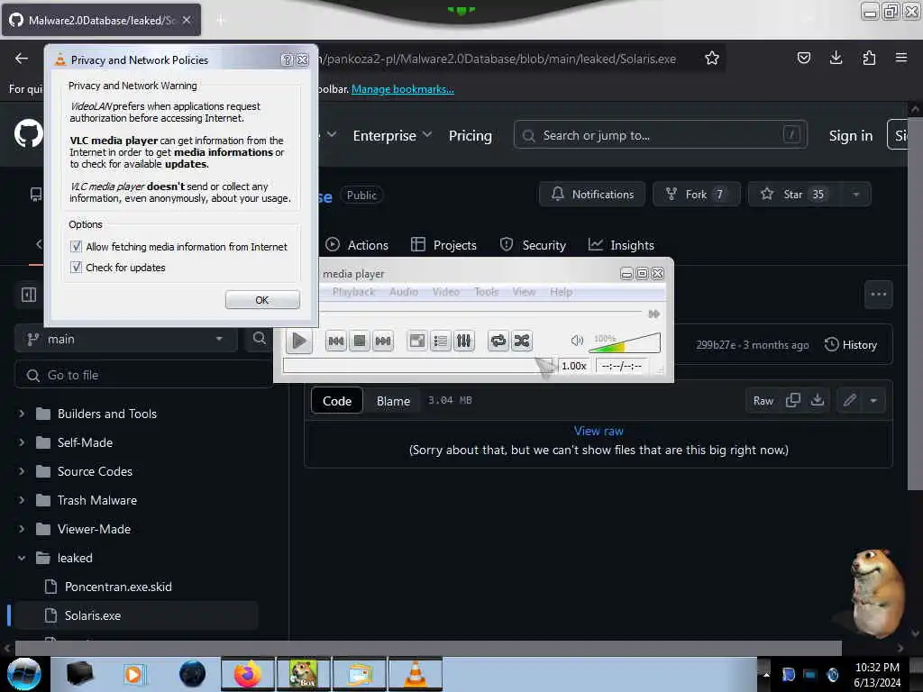The width and height of the screenshot is (923, 692).
Task: Click VLC previous media button
Action: point(336,341)
